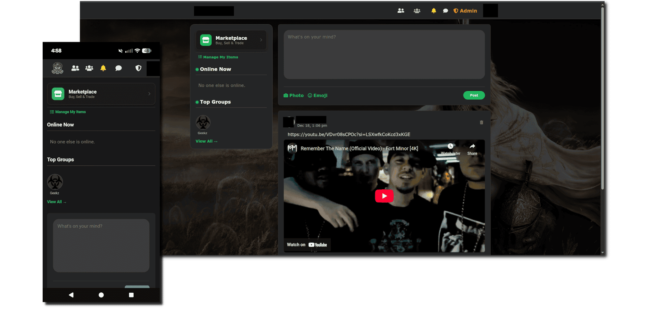Expand Marketplace chevron in desktop sidebar
Image resolution: width=650 pixels, height=315 pixels.
(261, 40)
